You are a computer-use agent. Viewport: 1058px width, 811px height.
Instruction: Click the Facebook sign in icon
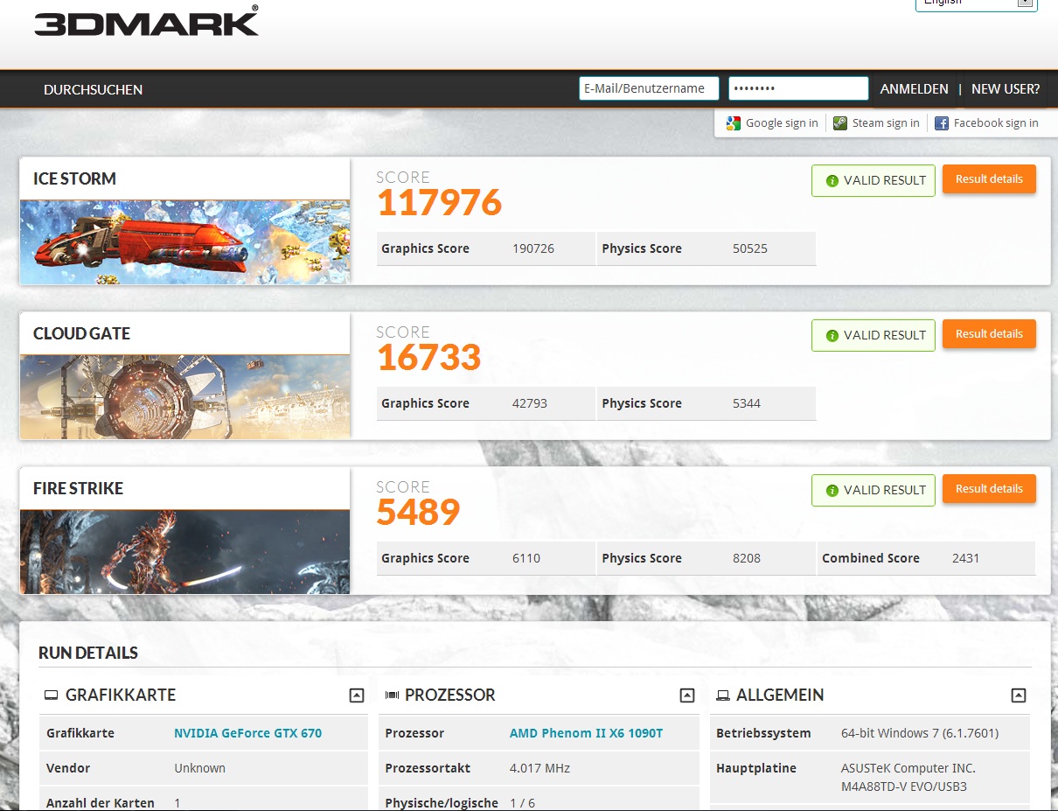(942, 123)
